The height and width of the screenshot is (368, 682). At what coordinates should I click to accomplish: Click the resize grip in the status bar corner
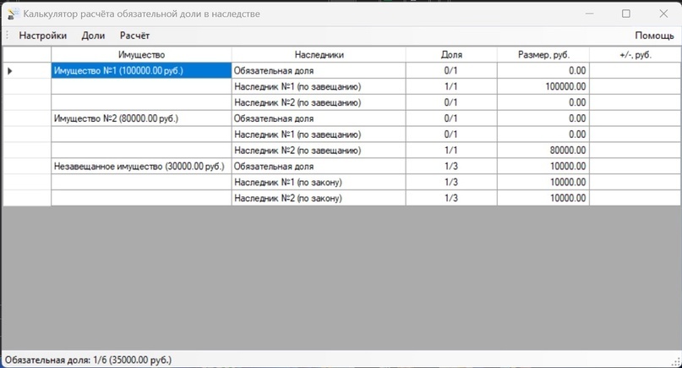(676, 362)
